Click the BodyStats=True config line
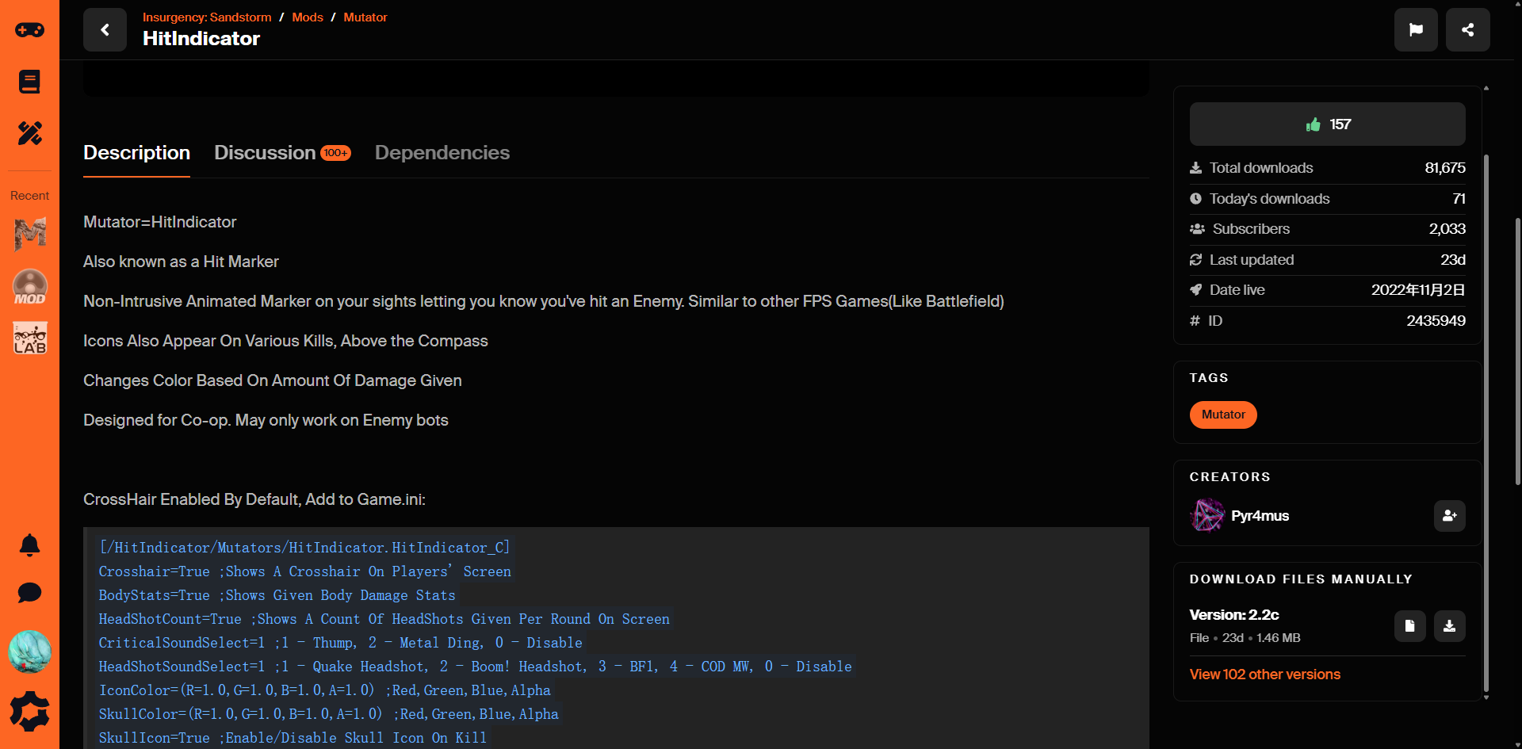 277,595
